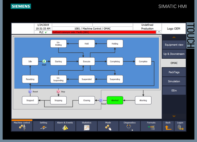Click the green Start command button
Image resolution: width=197 pixels, height=142 pixels.
(44, 61)
